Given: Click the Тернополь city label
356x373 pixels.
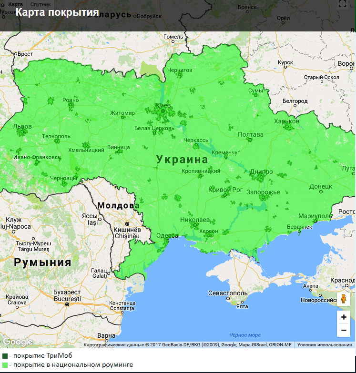Looking at the screenshot, I should tap(56, 136).
